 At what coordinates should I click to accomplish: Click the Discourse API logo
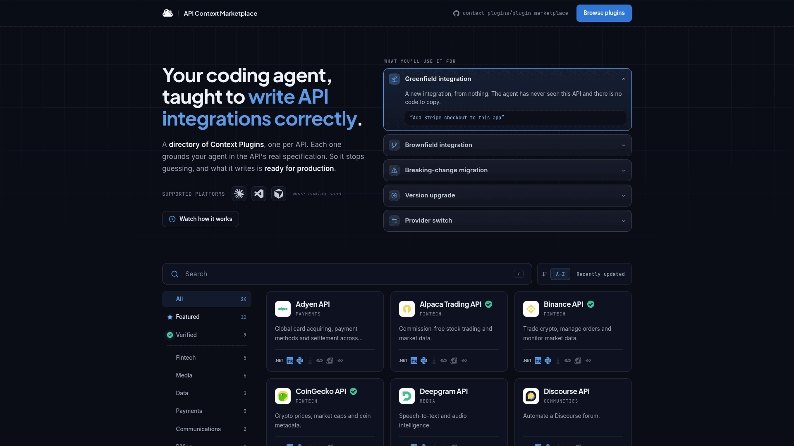pos(531,396)
